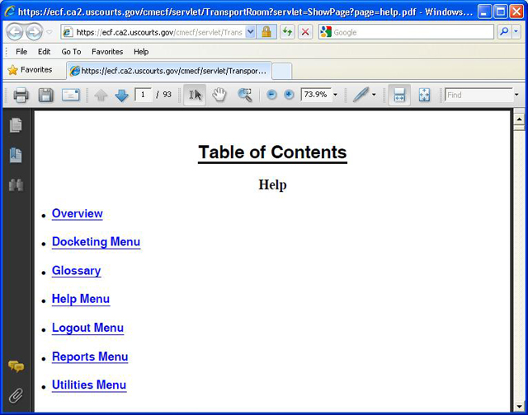Screen dimensions: 528x415
Task: Click the Print icon in PDF toolbar
Action: (x=21, y=95)
